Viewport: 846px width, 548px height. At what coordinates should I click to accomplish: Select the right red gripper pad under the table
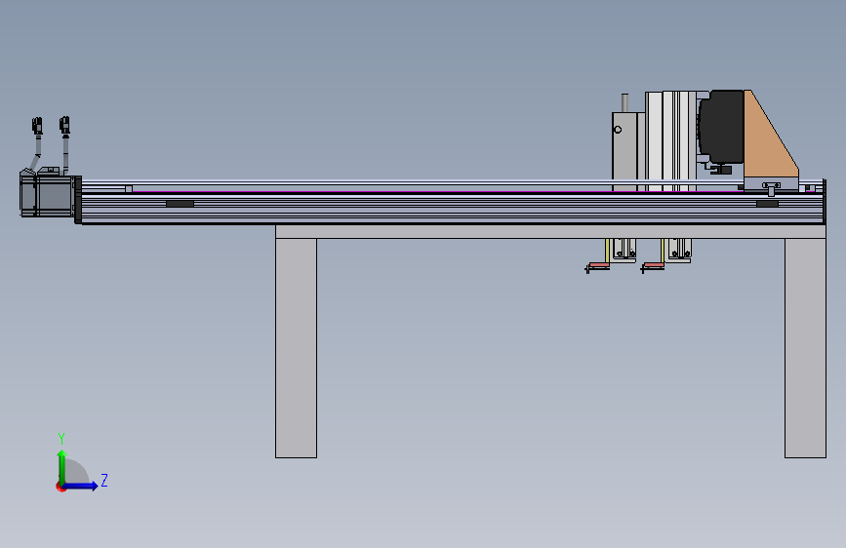[654, 265]
